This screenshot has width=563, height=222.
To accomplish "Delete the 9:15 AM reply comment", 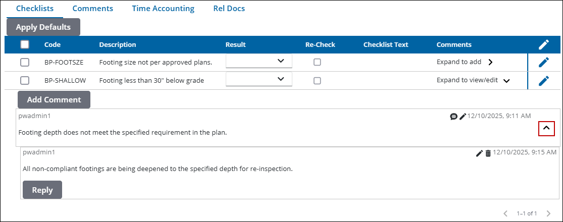I will [x=488, y=153].
